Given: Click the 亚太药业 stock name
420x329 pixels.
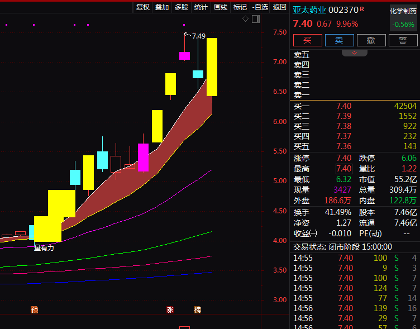Looking at the screenshot, I should (x=309, y=10).
